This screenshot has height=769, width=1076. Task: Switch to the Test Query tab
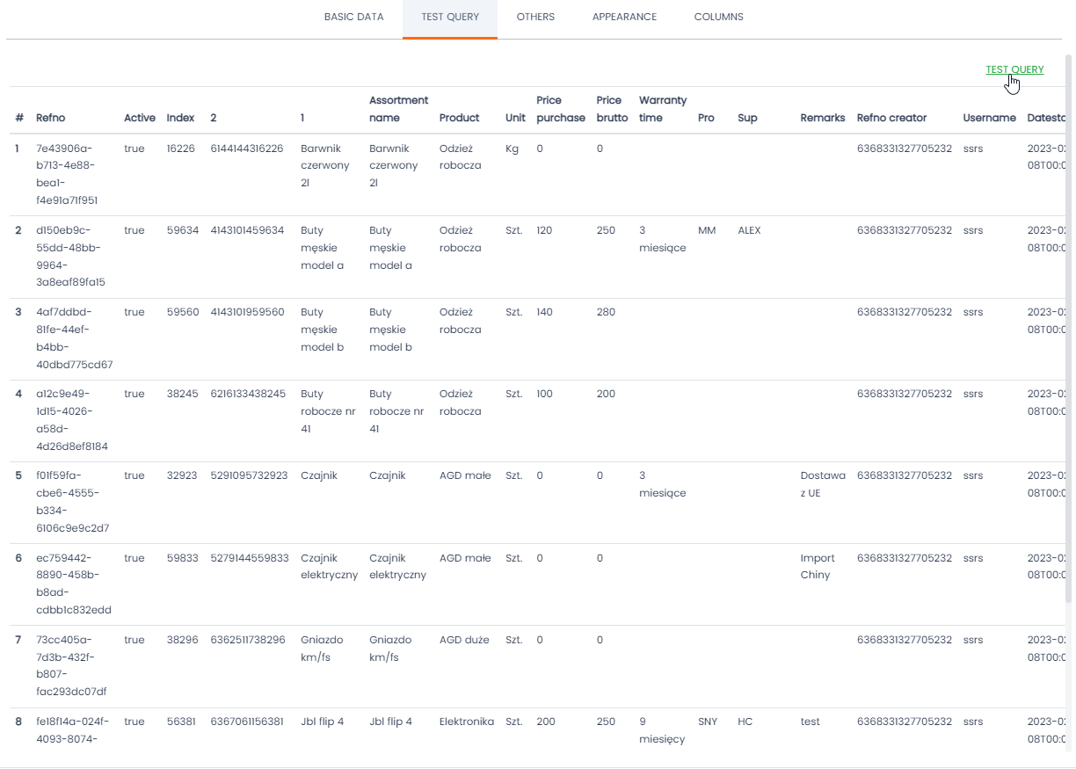(x=450, y=17)
